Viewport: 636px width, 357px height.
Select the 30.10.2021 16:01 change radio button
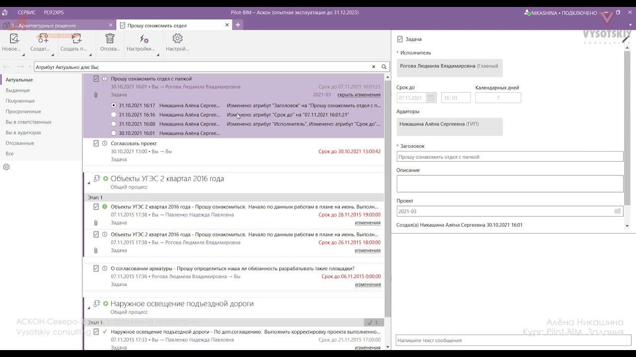point(114,133)
